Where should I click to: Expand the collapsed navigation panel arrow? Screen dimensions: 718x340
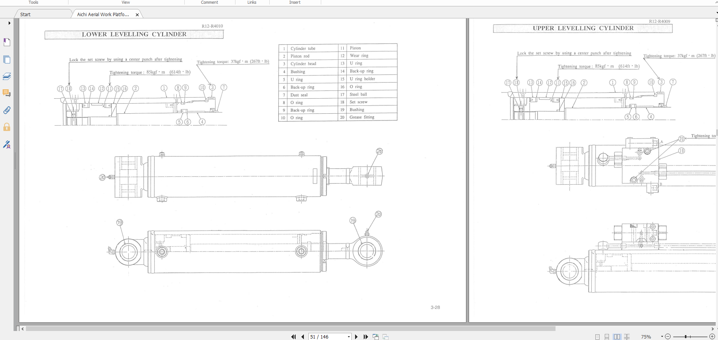[9, 23]
